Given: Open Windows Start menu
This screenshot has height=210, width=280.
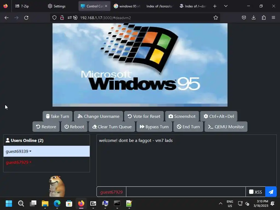Looking at the screenshot, I should [9, 203].
